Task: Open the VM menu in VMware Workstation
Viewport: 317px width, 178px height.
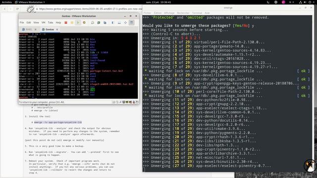Action: 43,23
